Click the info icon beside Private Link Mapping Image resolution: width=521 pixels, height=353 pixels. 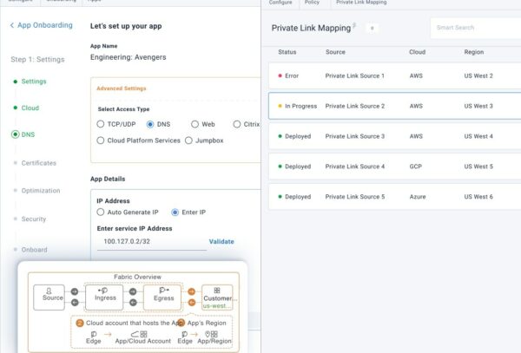pyautogui.click(x=355, y=26)
